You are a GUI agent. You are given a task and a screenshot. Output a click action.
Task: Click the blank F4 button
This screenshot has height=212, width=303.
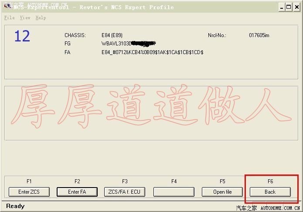pos(174,192)
